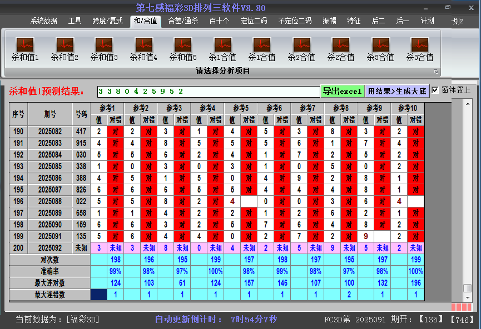Image resolution: width=481 pixels, height=329 pixels.
Task: Click the prediction result text field
Action: point(209,92)
